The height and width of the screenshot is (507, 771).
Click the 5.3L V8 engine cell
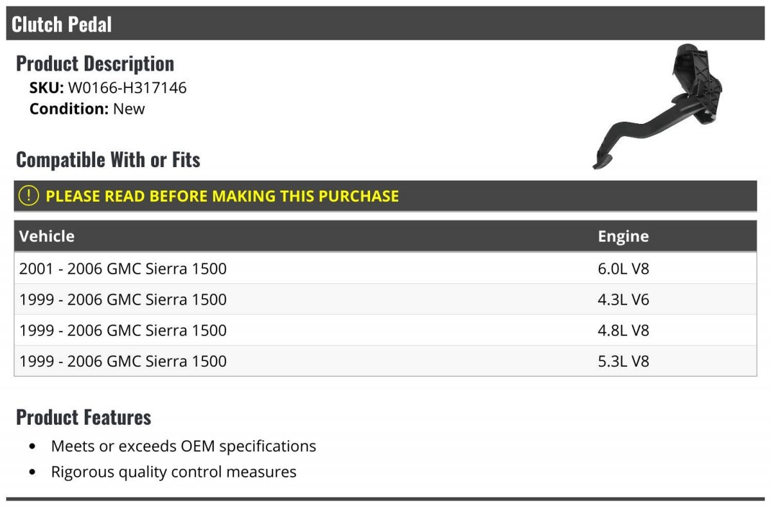[623, 361]
